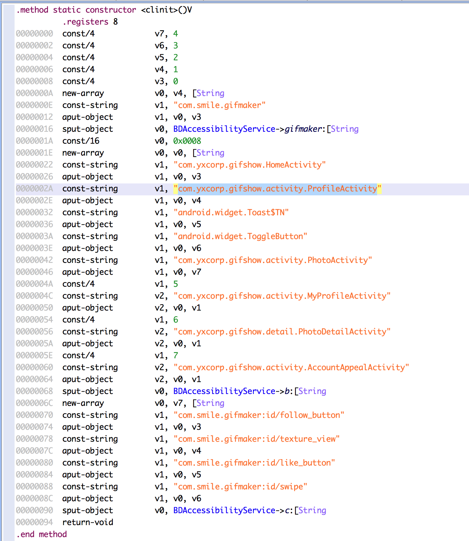Select the texture_view resource id string

point(256,439)
